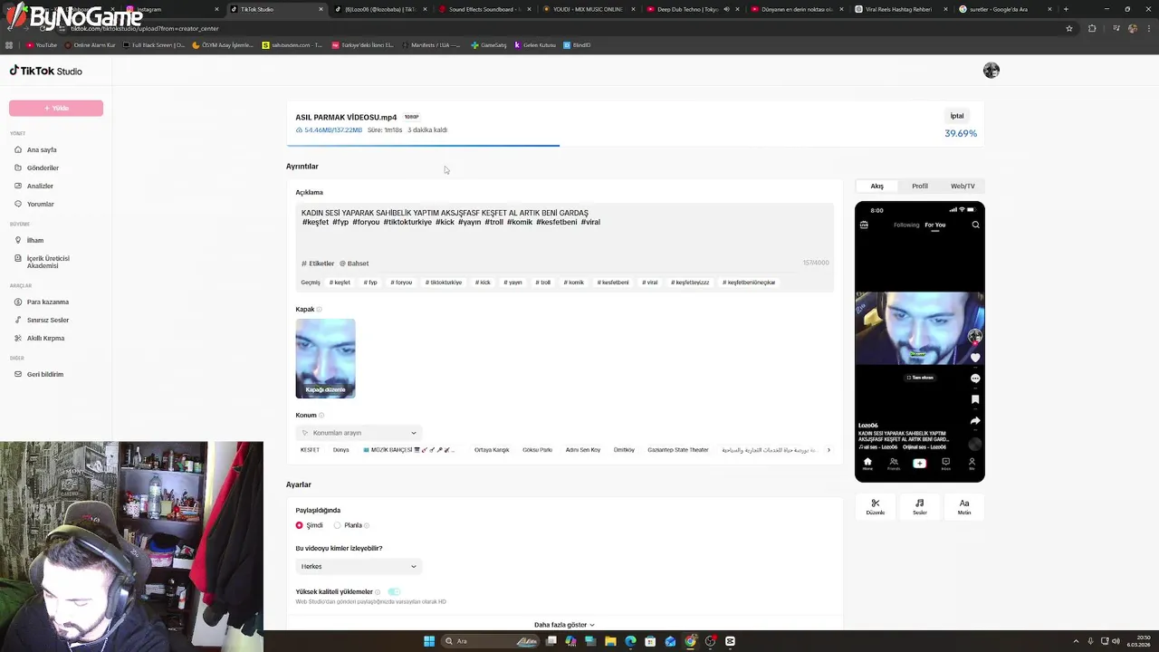This screenshot has height=652, width=1159.
Task: Click the taskbar volume icon
Action: (x=1116, y=641)
